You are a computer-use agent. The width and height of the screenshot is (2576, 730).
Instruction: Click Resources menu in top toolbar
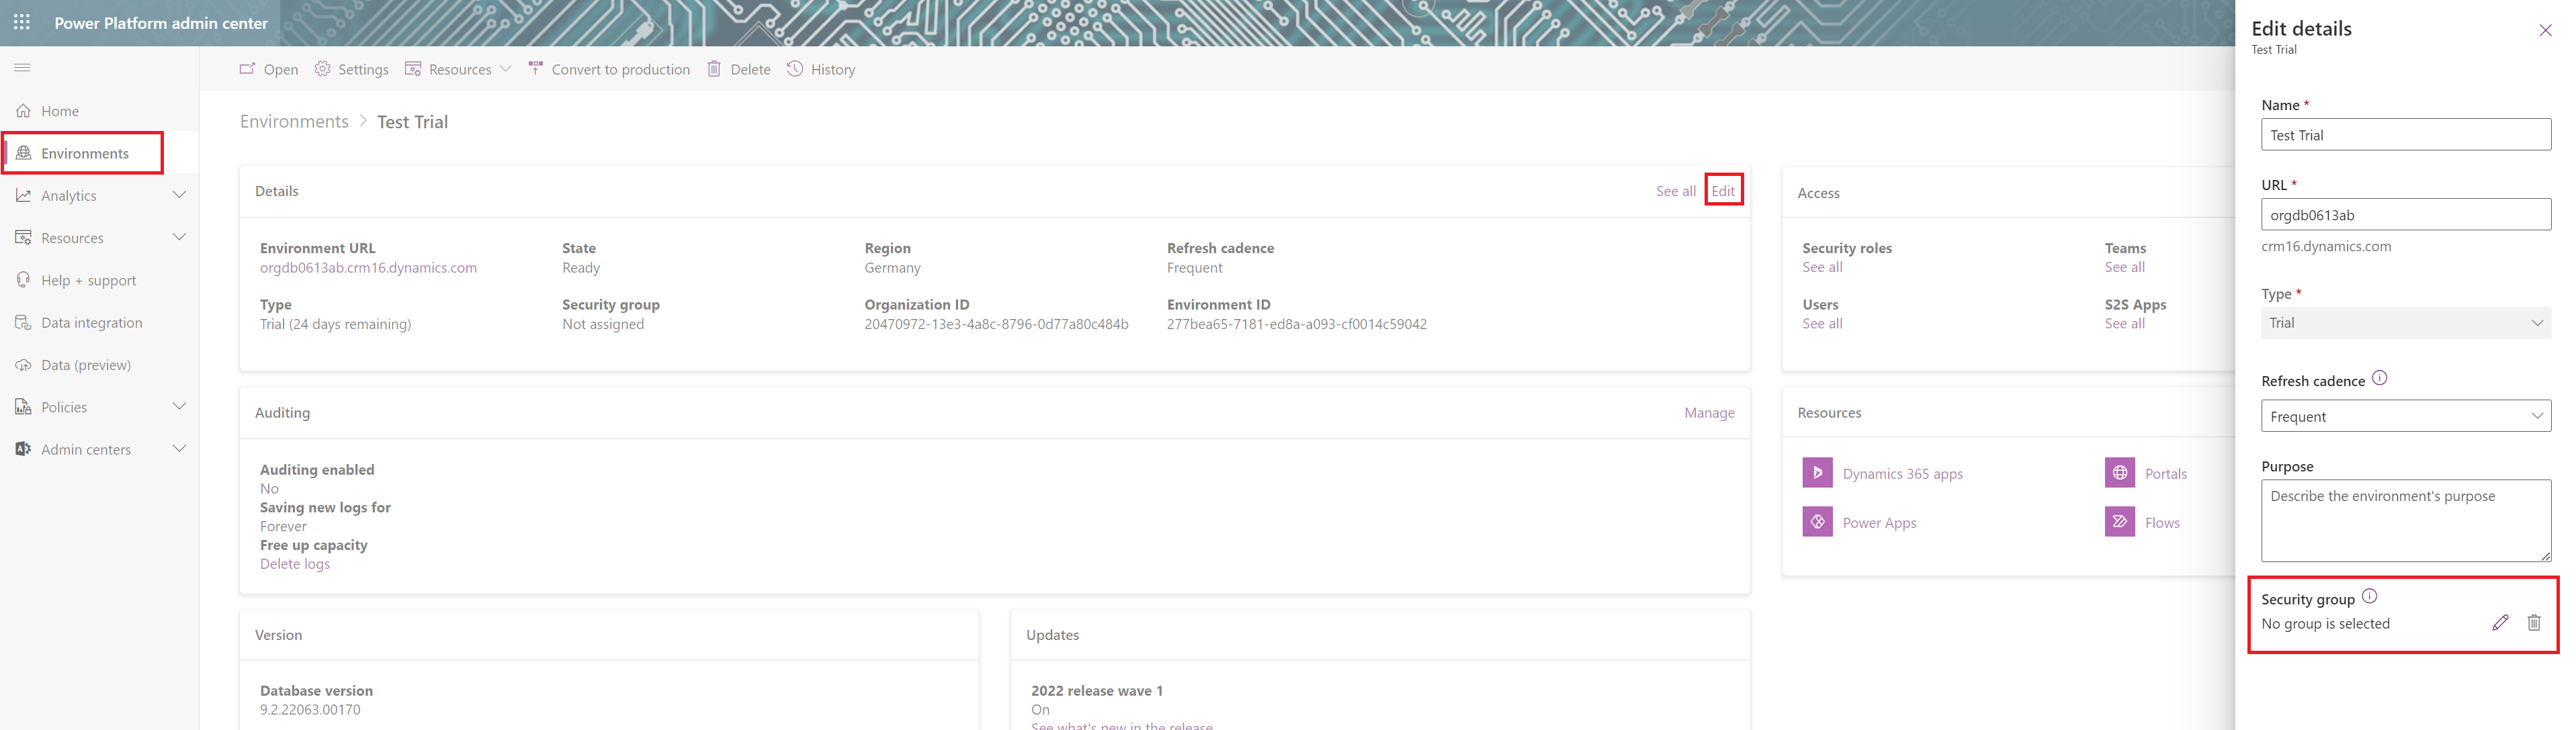coord(460,69)
